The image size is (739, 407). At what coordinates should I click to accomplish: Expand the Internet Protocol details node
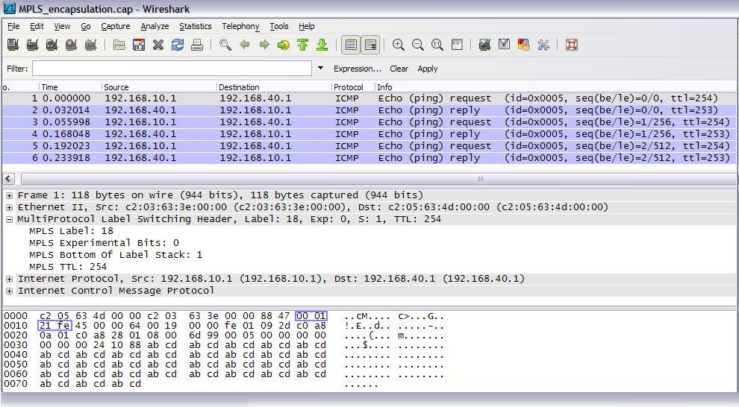[9, 279]
